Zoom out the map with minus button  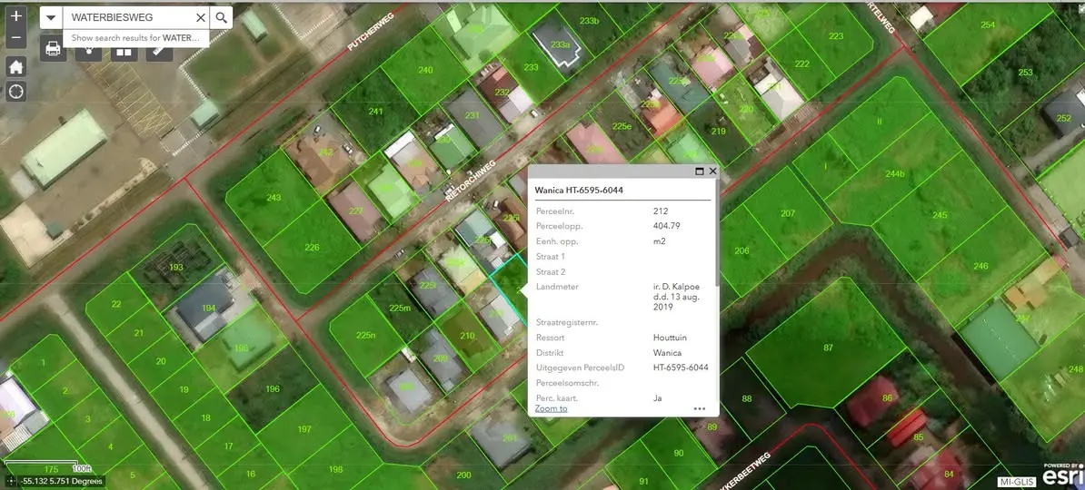click(x=16, y=37)
